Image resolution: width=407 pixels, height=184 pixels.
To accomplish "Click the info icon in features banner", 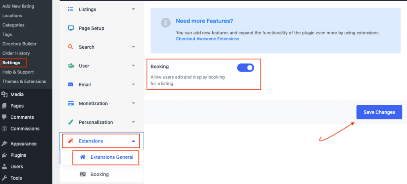I will (x=166, y=23).
